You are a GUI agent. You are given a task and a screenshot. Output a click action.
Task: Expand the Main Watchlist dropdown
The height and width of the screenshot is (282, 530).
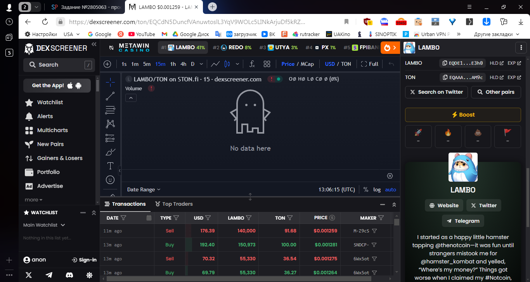point(44,225)
